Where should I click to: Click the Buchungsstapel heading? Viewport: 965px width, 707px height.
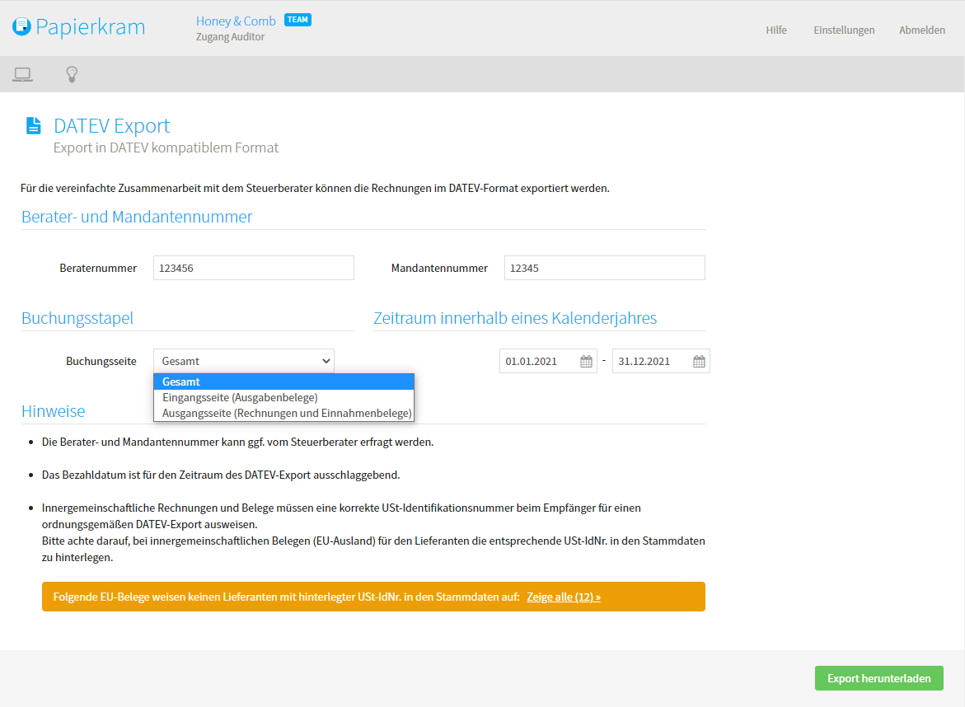pyautogui.click(x=77, y=318)
